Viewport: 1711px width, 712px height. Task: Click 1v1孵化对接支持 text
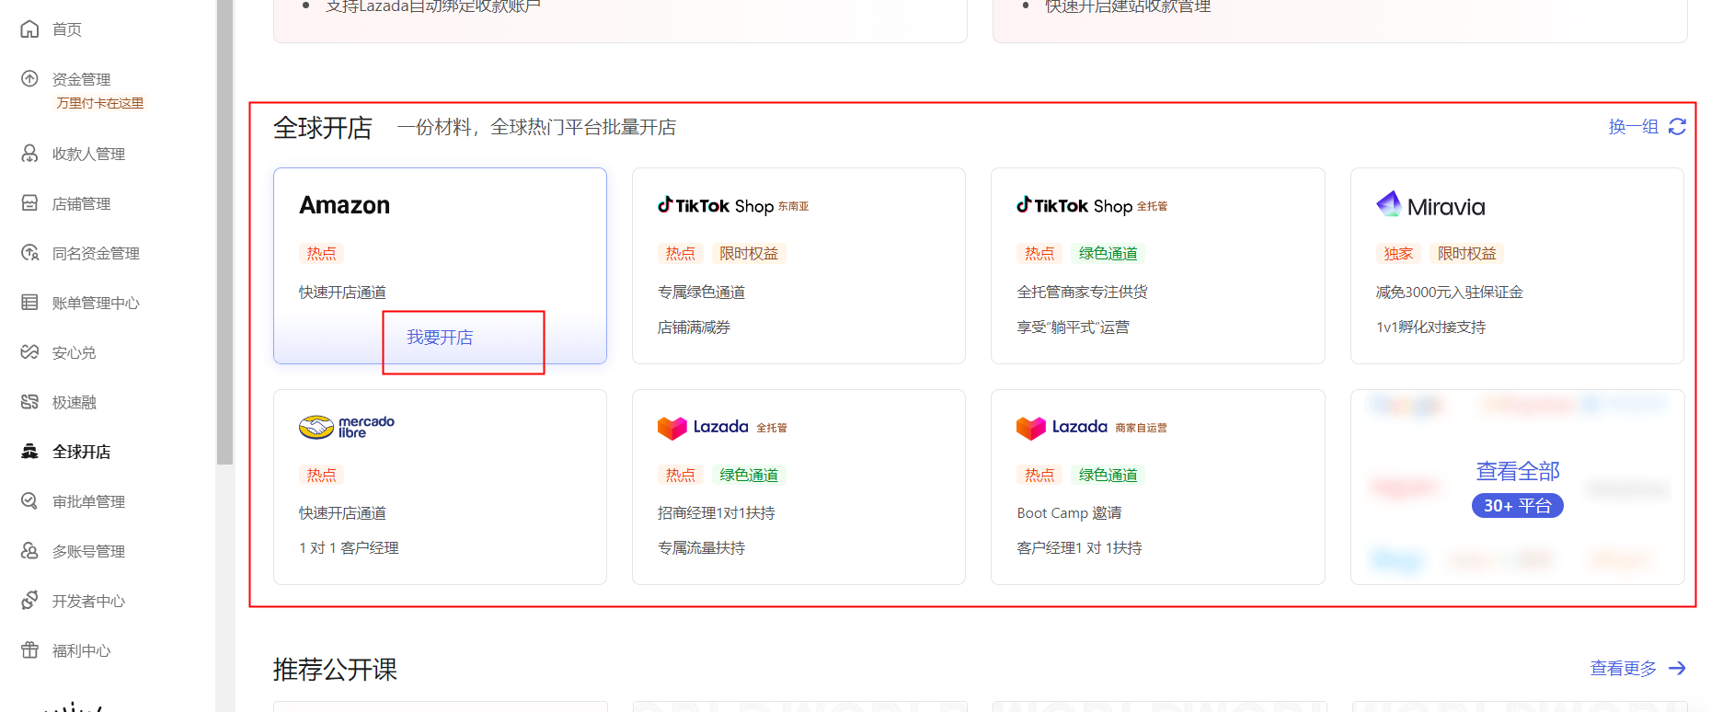point(1430,327)
